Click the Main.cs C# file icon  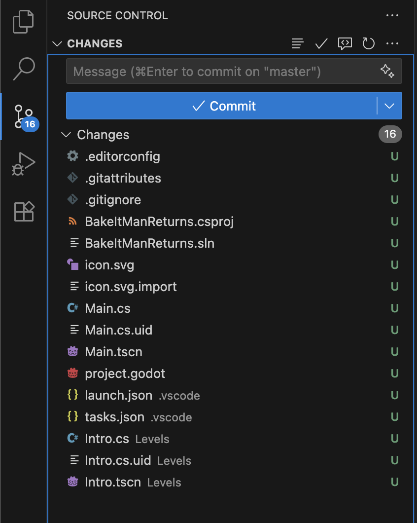click(72, 308)
